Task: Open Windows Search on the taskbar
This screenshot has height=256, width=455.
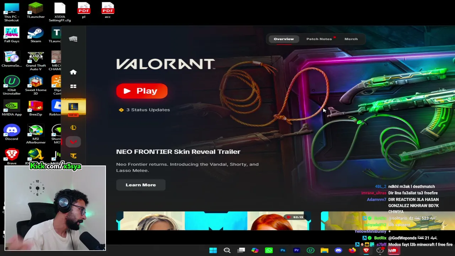Action: click(x=227, y=250)
